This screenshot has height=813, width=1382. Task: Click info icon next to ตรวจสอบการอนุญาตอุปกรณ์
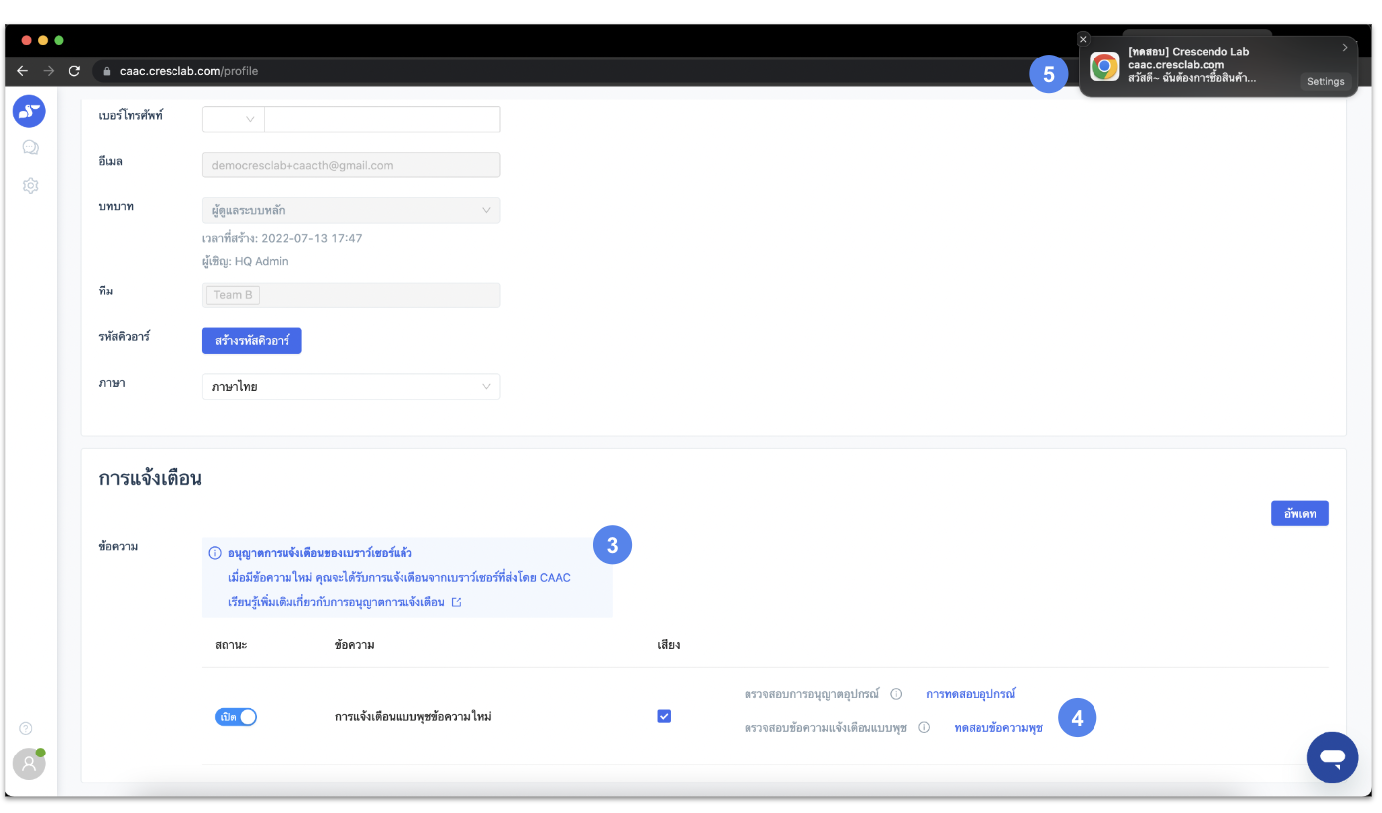pos(896,694)
